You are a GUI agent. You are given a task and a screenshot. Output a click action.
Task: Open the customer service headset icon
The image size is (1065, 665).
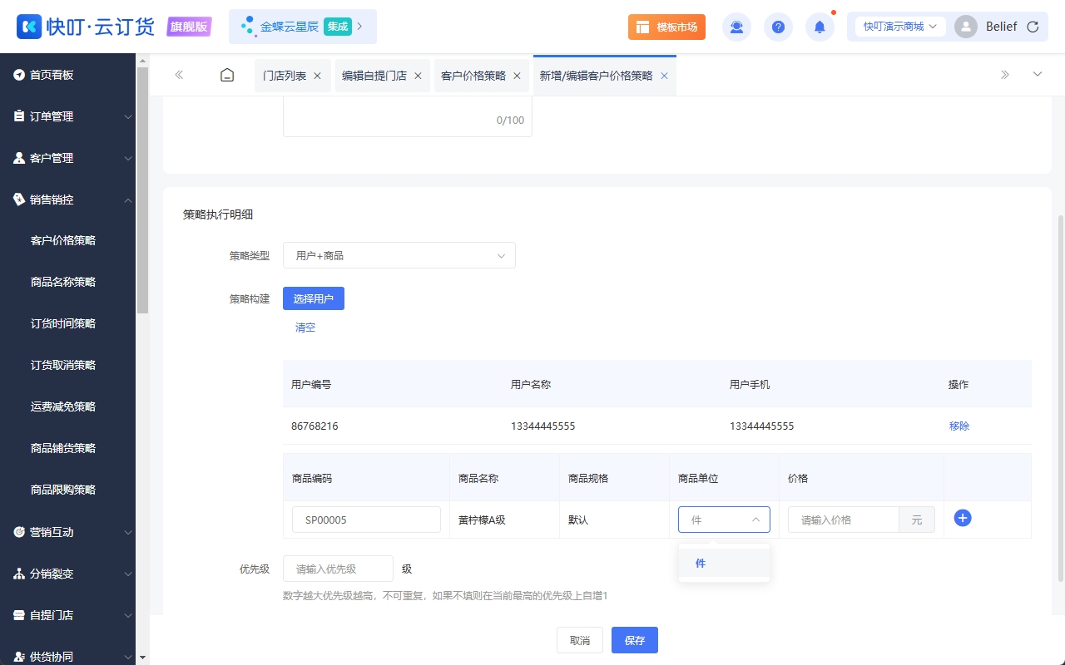736,27
